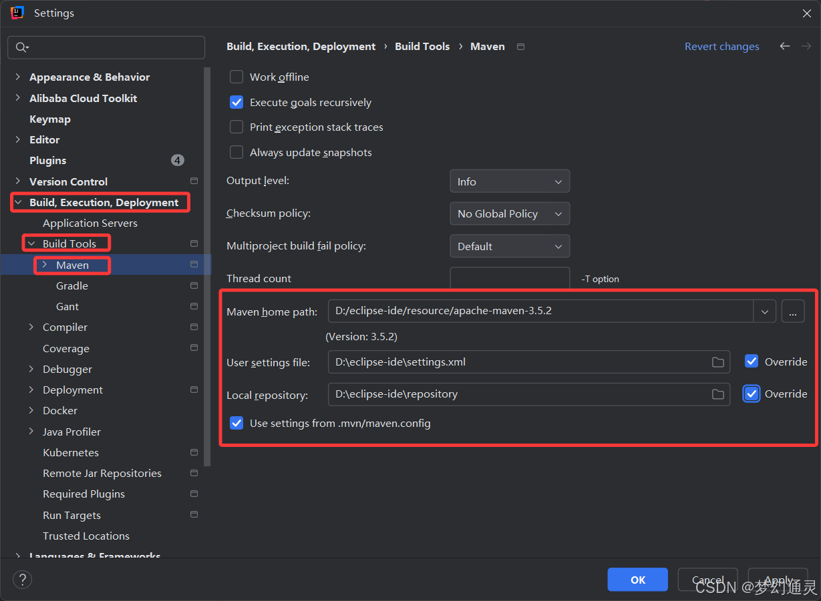Click Build, Execution, Deployment breadcrumb
The width and height of the screenshot is (821, 601).
click(301, 47)
